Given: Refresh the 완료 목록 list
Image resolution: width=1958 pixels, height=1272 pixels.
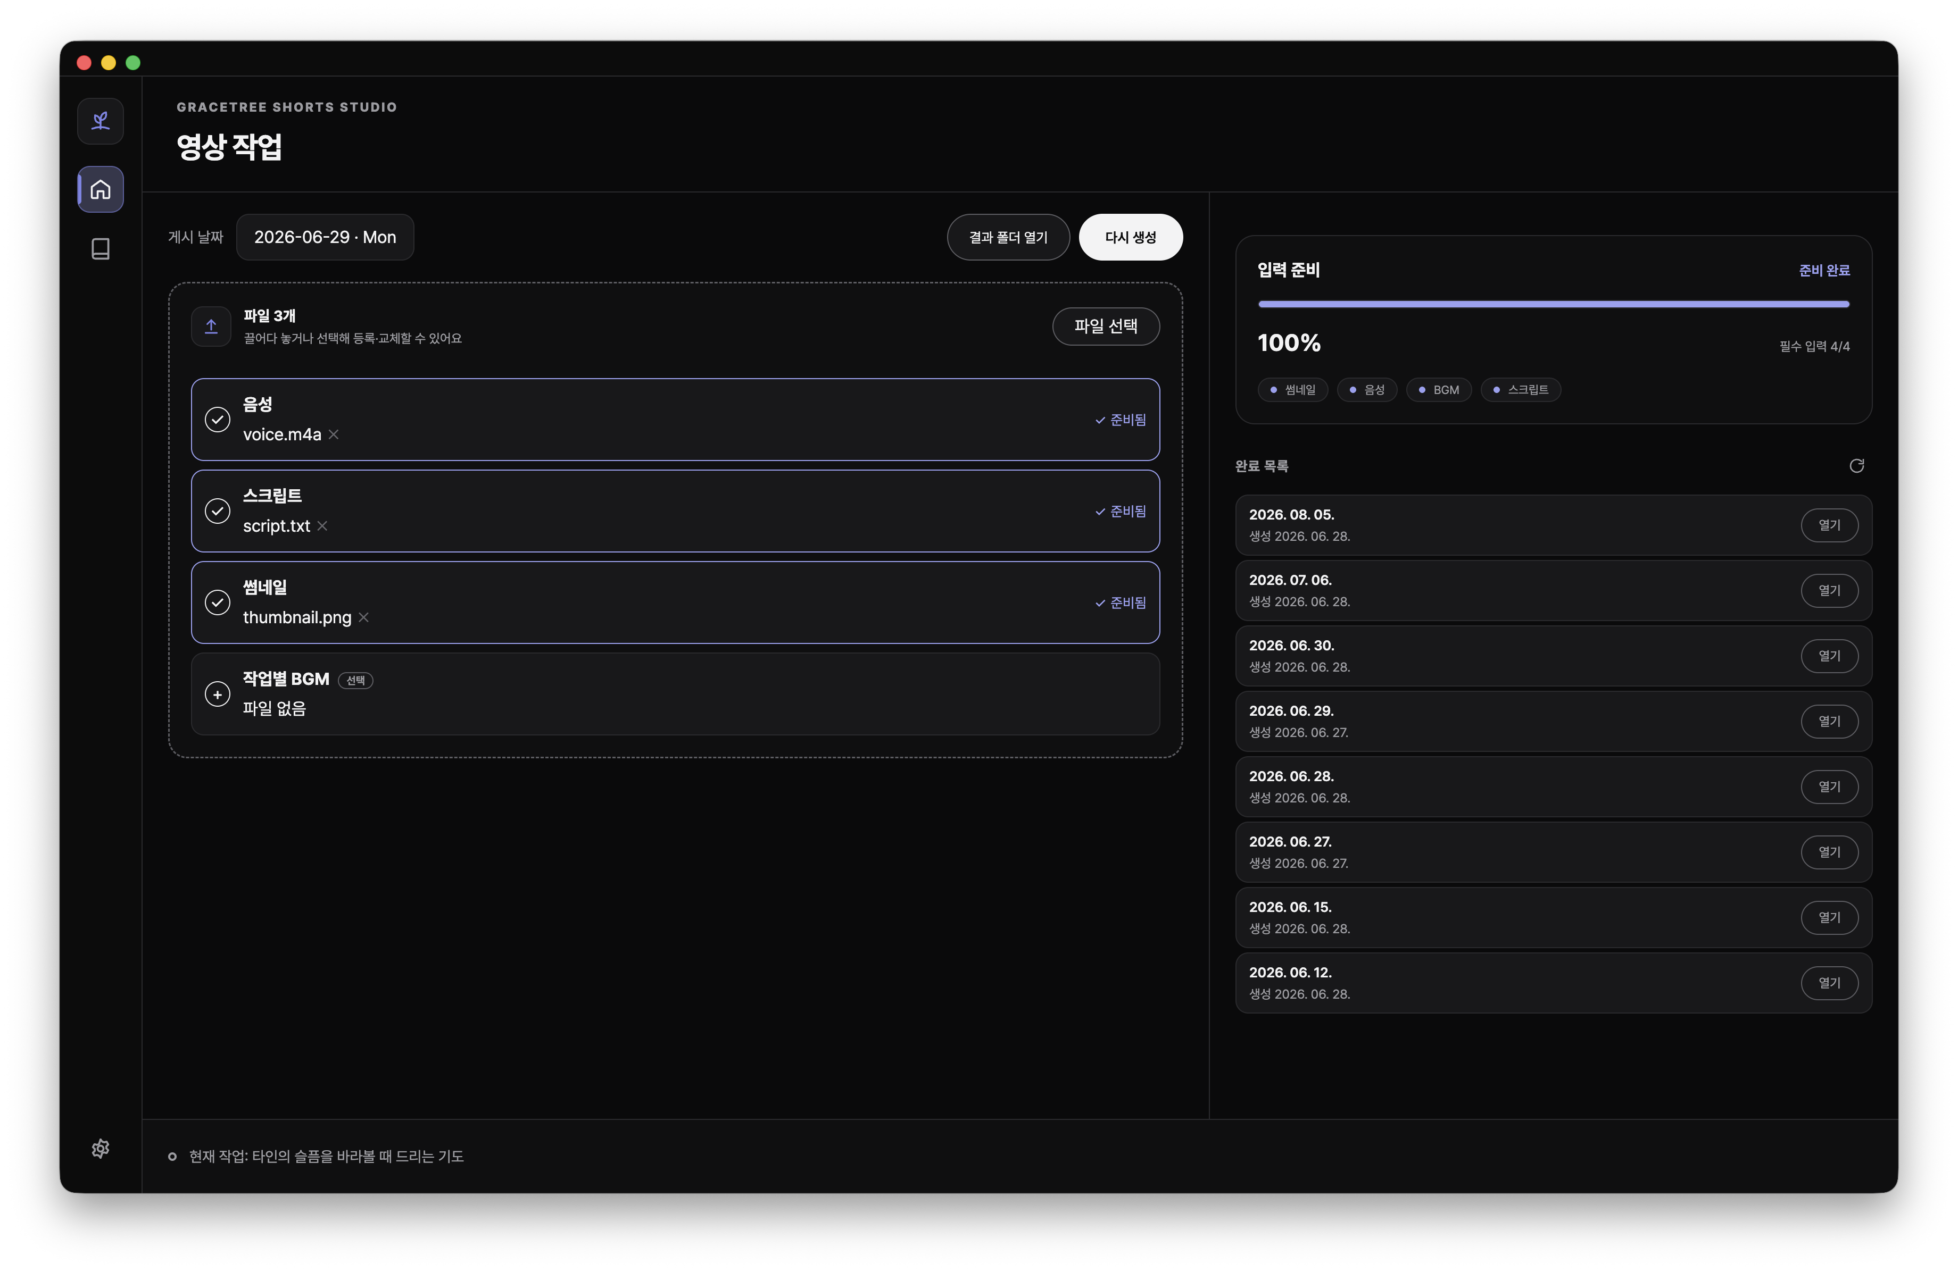Looking at the screenshot, I should [x=1857, y=466].
